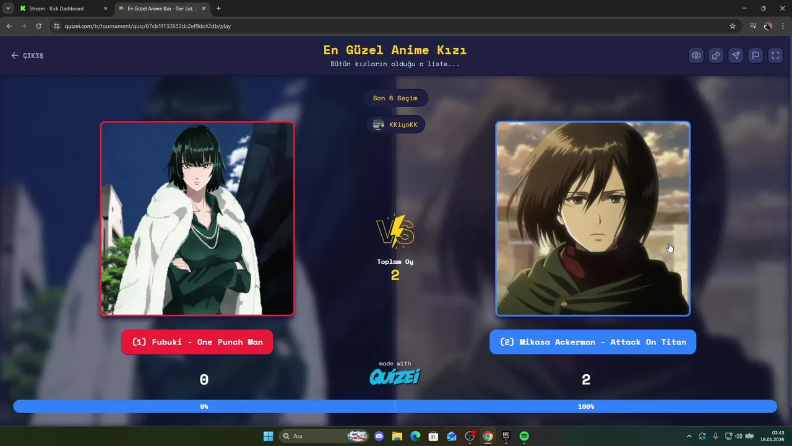This screenshot has width=792, height=446.
Task: Open Discord from the taskbar
Action: (x=379, y=436)
